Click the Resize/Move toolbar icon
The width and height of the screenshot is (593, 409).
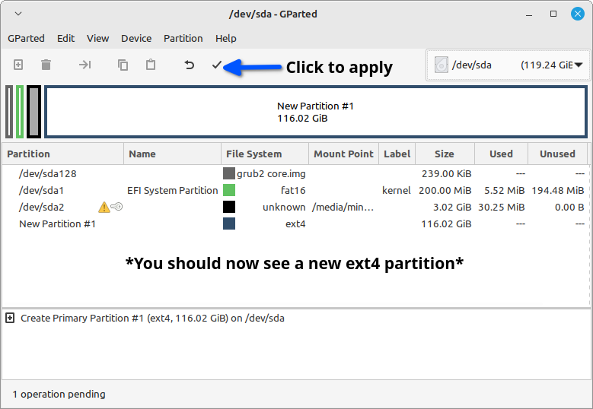click(84, 65)
